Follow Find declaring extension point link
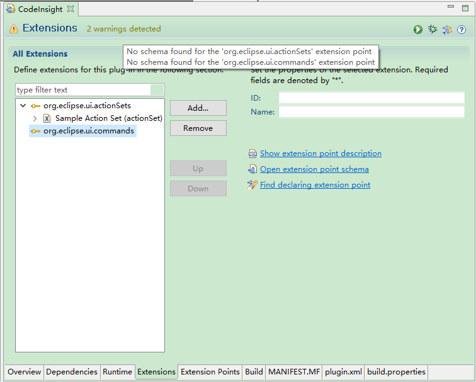Screen dimensions: 476x382 (x=315, y=185)
